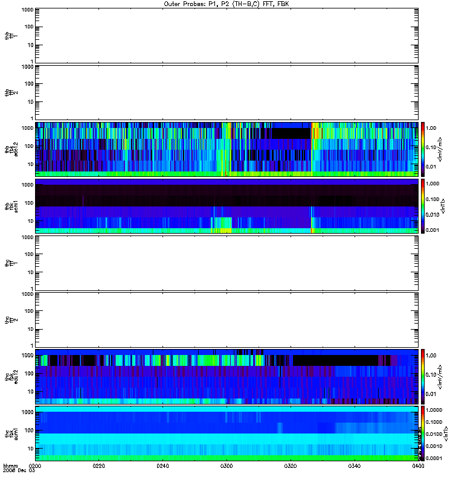
Task: Click the thc fbk edc12 spectrogram panel
Action: 227,377
